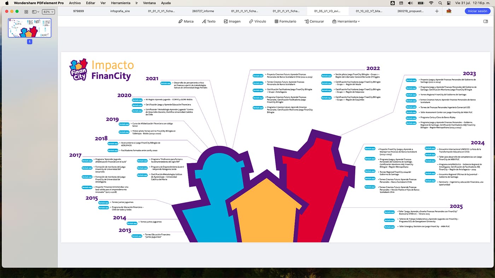The height and width of the screenshot is (278, 495).
Task: Open the thumbnails grid view icon
Action: 27,12
